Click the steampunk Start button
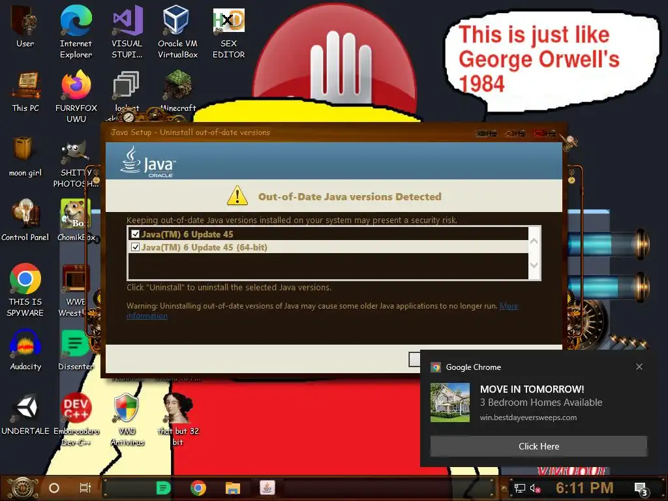The image size is (668, 501). pyautogui.click(x=23, y=488)
